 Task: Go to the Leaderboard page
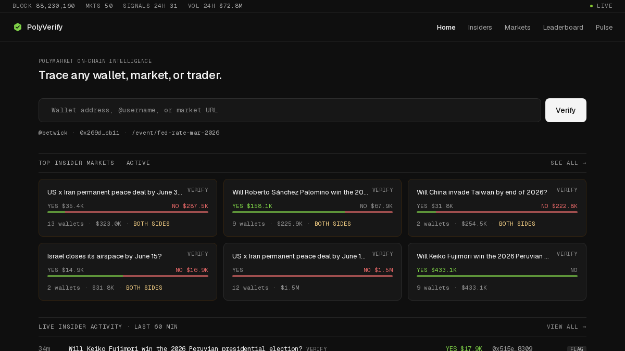click(563, 27)
